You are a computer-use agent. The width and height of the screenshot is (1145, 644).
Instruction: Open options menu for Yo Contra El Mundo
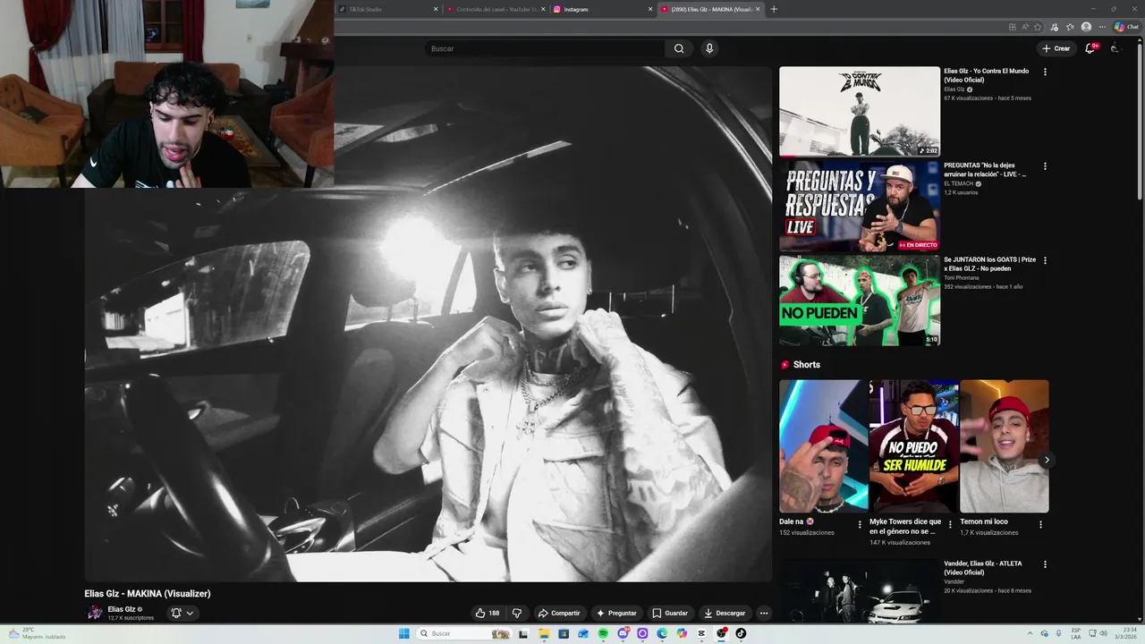[1045, 72]
